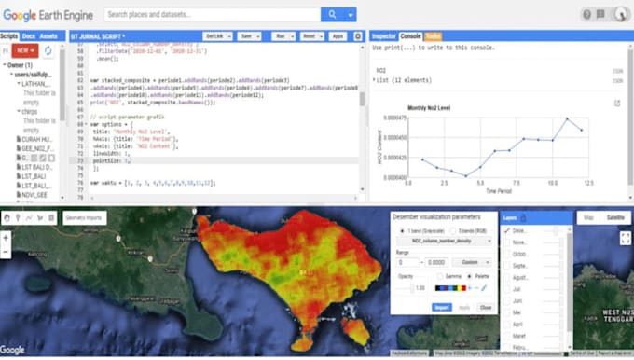The width and height of the screenshot is (634, 360).
Task: Open the feedback icon in header
Action: tap(600, 15)
